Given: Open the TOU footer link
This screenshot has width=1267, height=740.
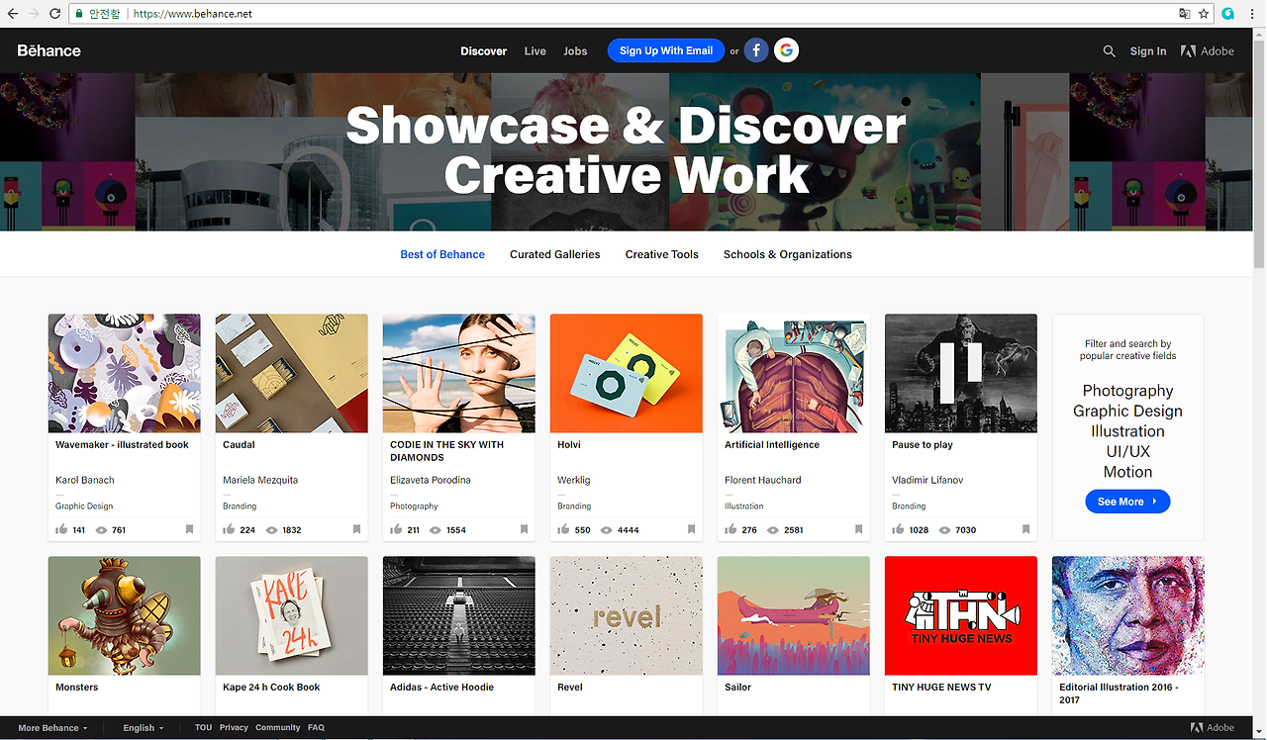Looking at the screenshot, I should 203,728.
